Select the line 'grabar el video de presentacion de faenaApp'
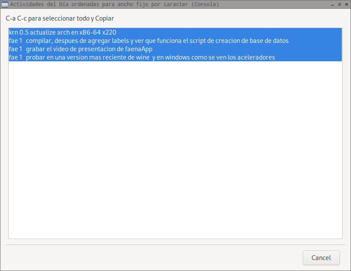The width and height of the screenshot is (351, 271). coord(175,49)
